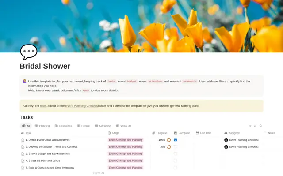Check Complete for Select the Date and Venue
Screen dimensions: 283x176
click(176, 161)
